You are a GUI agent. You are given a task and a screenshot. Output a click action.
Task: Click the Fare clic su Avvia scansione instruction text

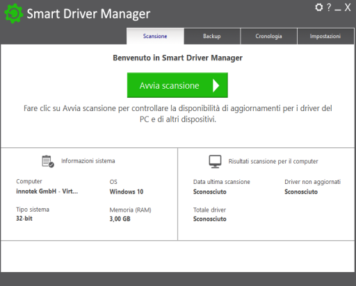pos(178,114)
